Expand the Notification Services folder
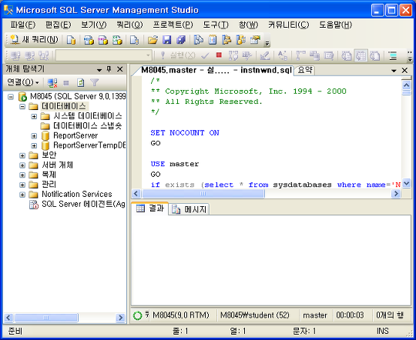Screen dimensions: 416x340 pyautogui.click(x=22, y=195)
